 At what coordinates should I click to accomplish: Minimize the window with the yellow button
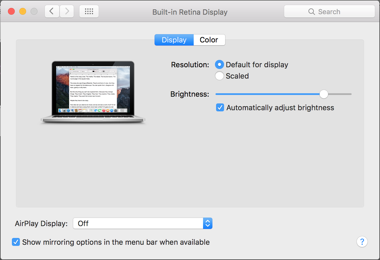pos(23,12)
